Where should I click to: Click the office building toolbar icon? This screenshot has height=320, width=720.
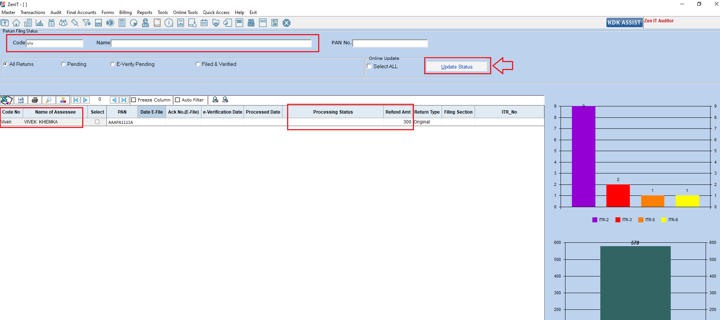[28, 23]
